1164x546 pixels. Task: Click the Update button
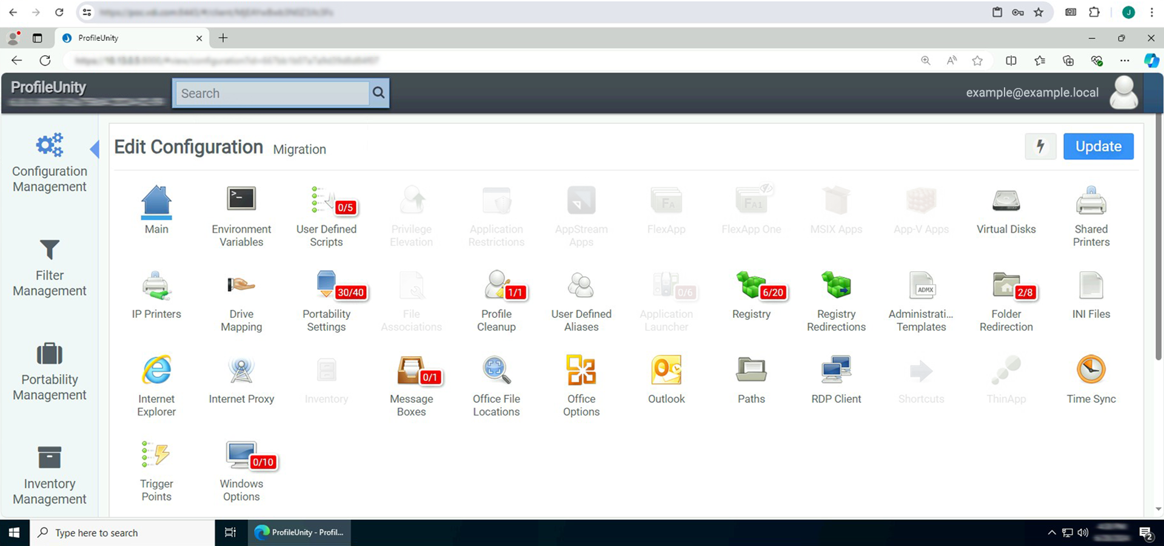pyautogui.click(x=1098, y=146)
